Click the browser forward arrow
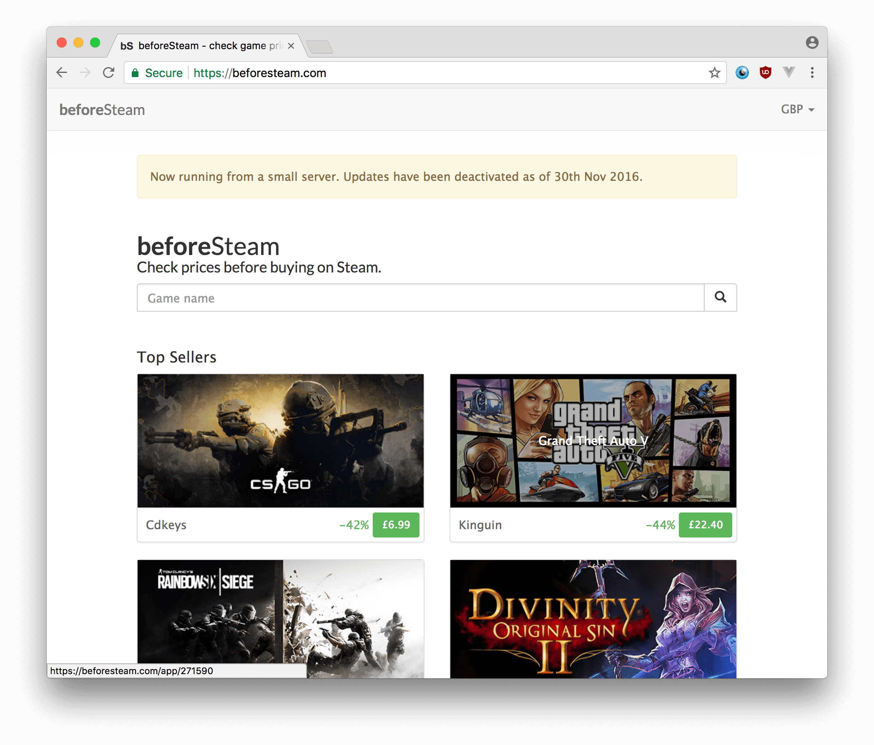The width and height of the screenshot is (874, 745). [85, 72]
